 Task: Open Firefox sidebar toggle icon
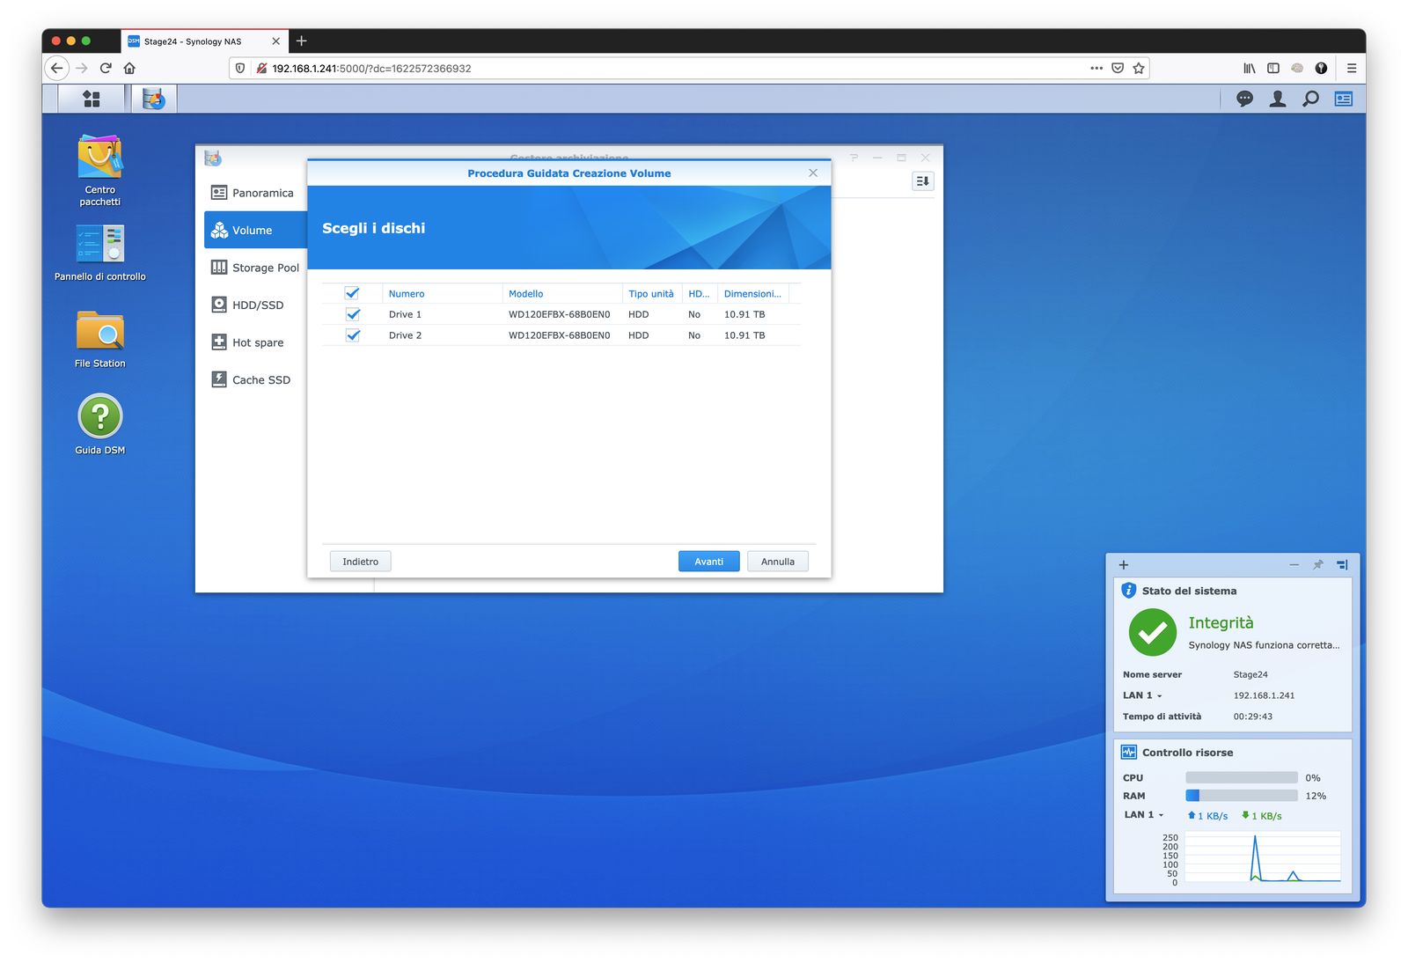(x=1273, y=68)
